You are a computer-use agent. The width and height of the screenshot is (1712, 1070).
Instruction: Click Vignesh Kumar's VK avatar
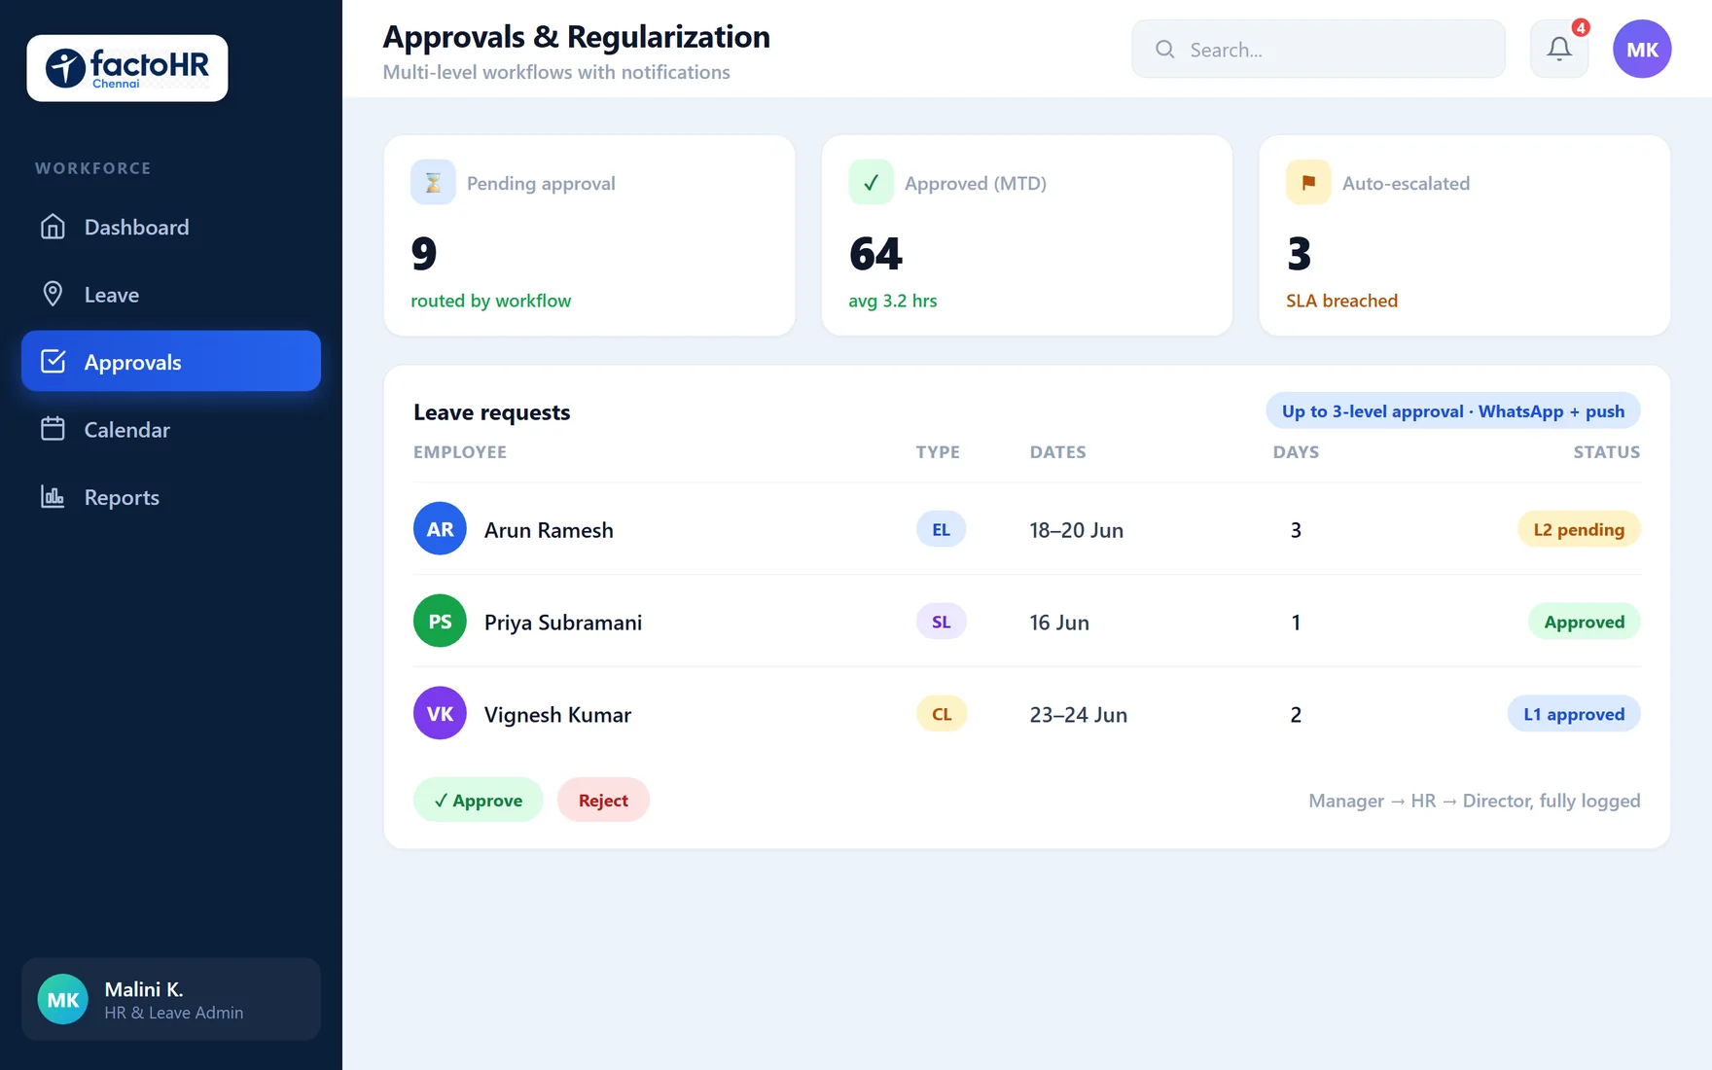(440, 713)
